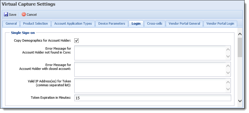Click the red Cancel icon

click(24, 15)
